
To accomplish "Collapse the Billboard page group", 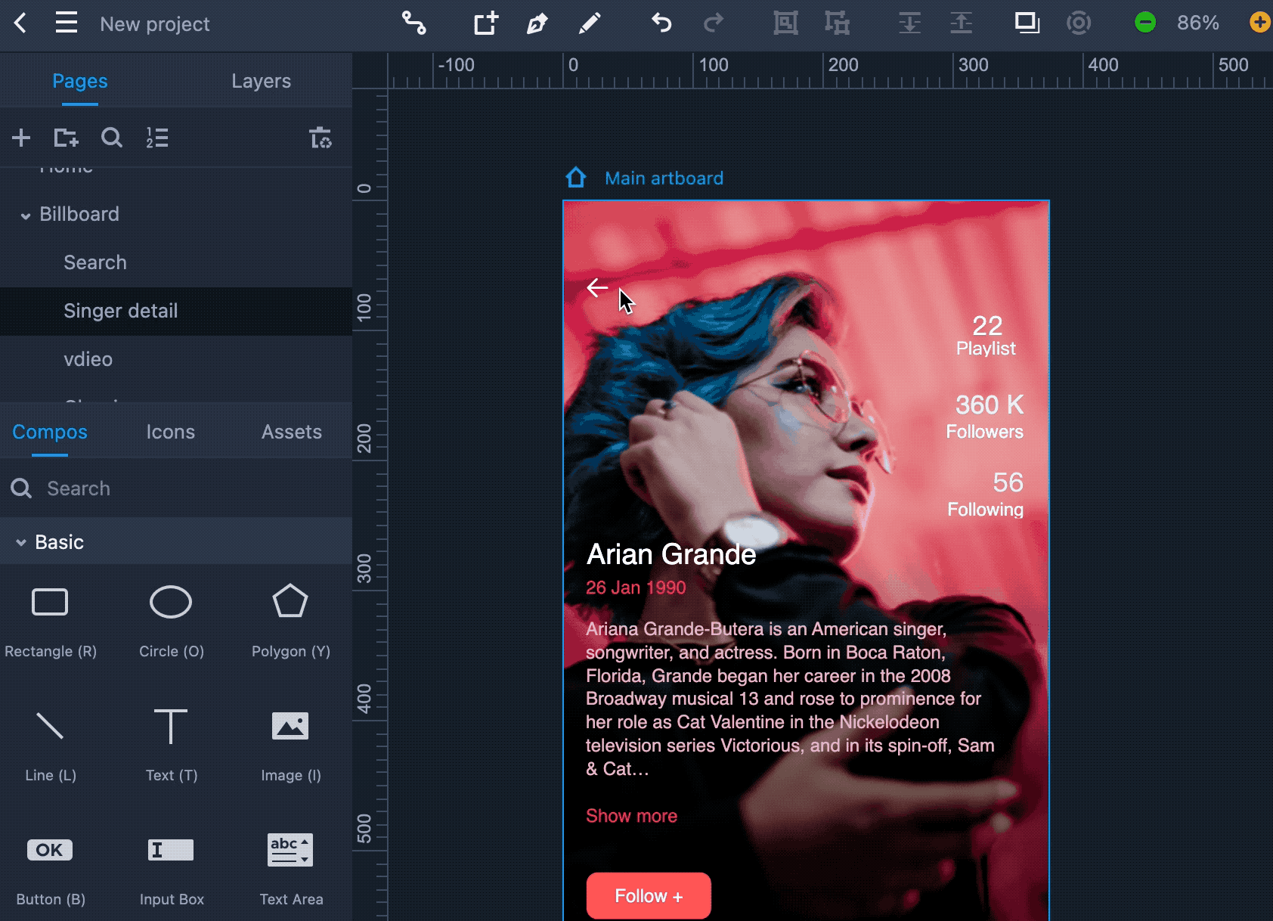I will pos(26,216).
